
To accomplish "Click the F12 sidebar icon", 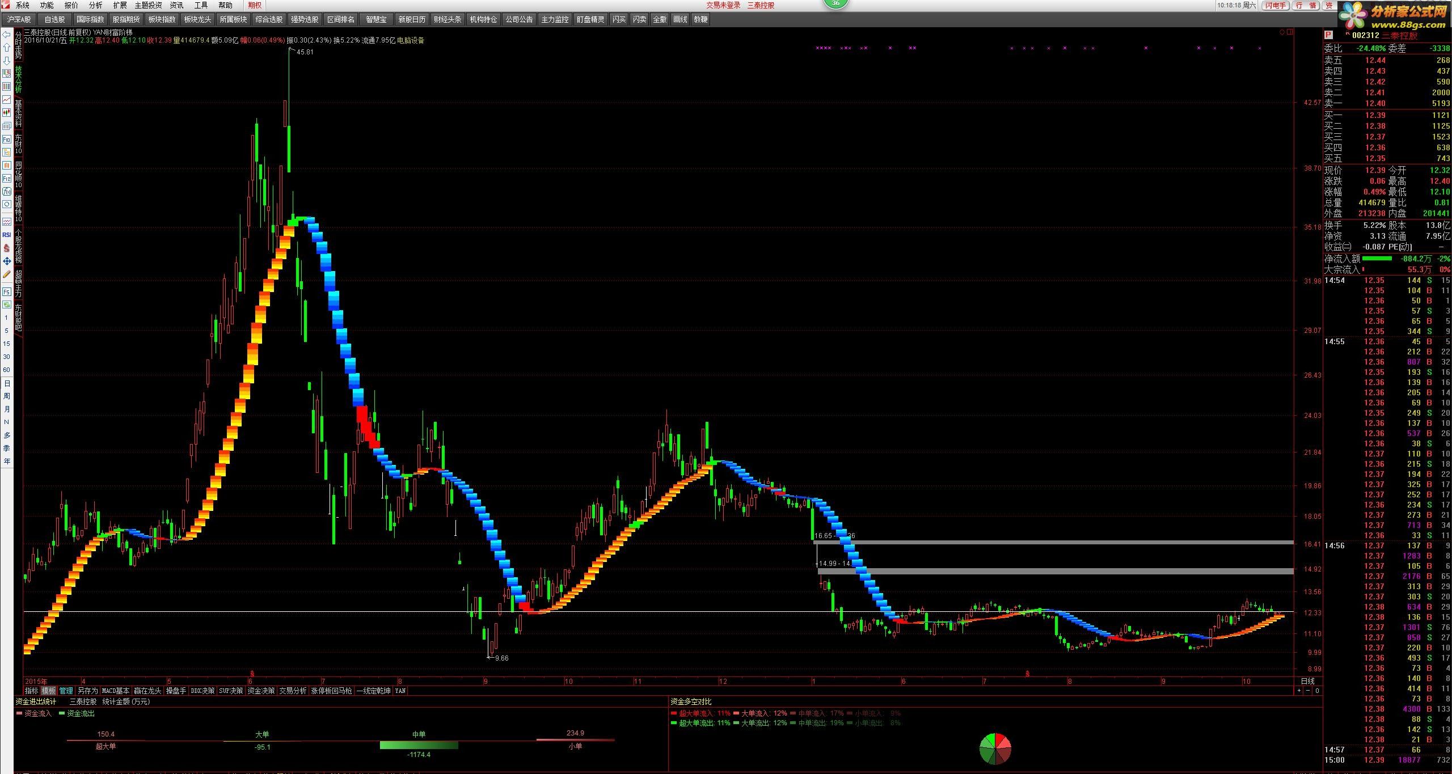I will (7, 178).
